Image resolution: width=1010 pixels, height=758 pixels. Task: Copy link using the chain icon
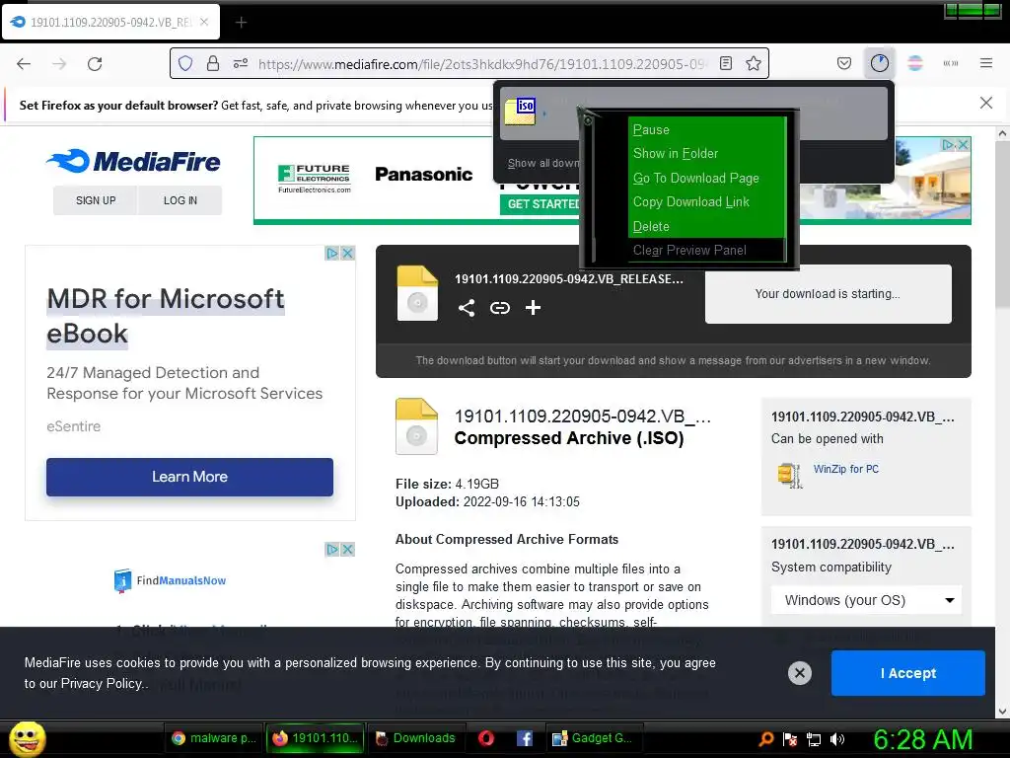(x=500, y=308)
